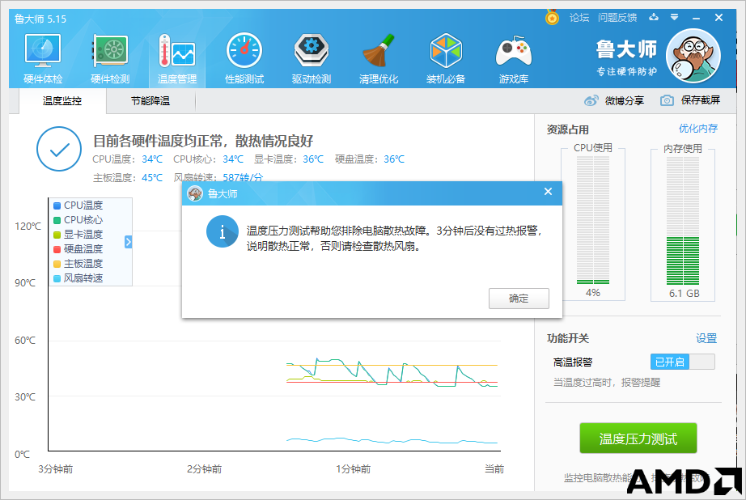
Task: Click the 鲁大师 avatar portrait
Action: pyautogui.click(x=693, y=56)
